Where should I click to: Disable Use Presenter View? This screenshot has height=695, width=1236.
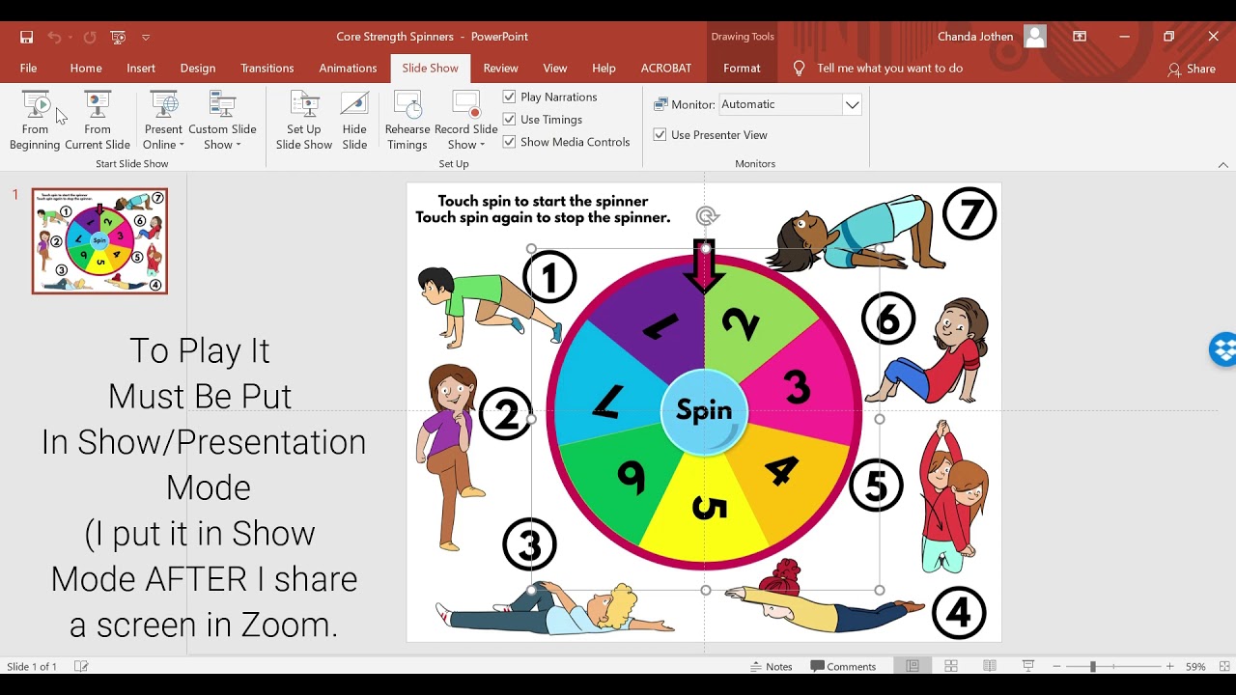pos(660,135)
